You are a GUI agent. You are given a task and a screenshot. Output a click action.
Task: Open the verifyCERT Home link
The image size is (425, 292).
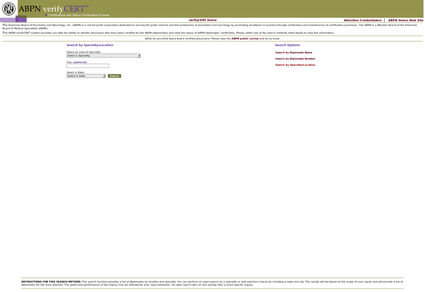(203, 20)
